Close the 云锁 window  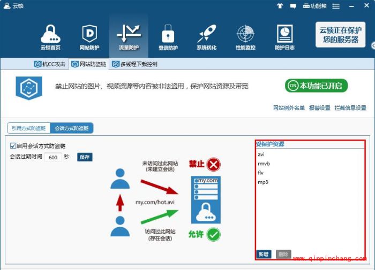click(x=366, y=5)
